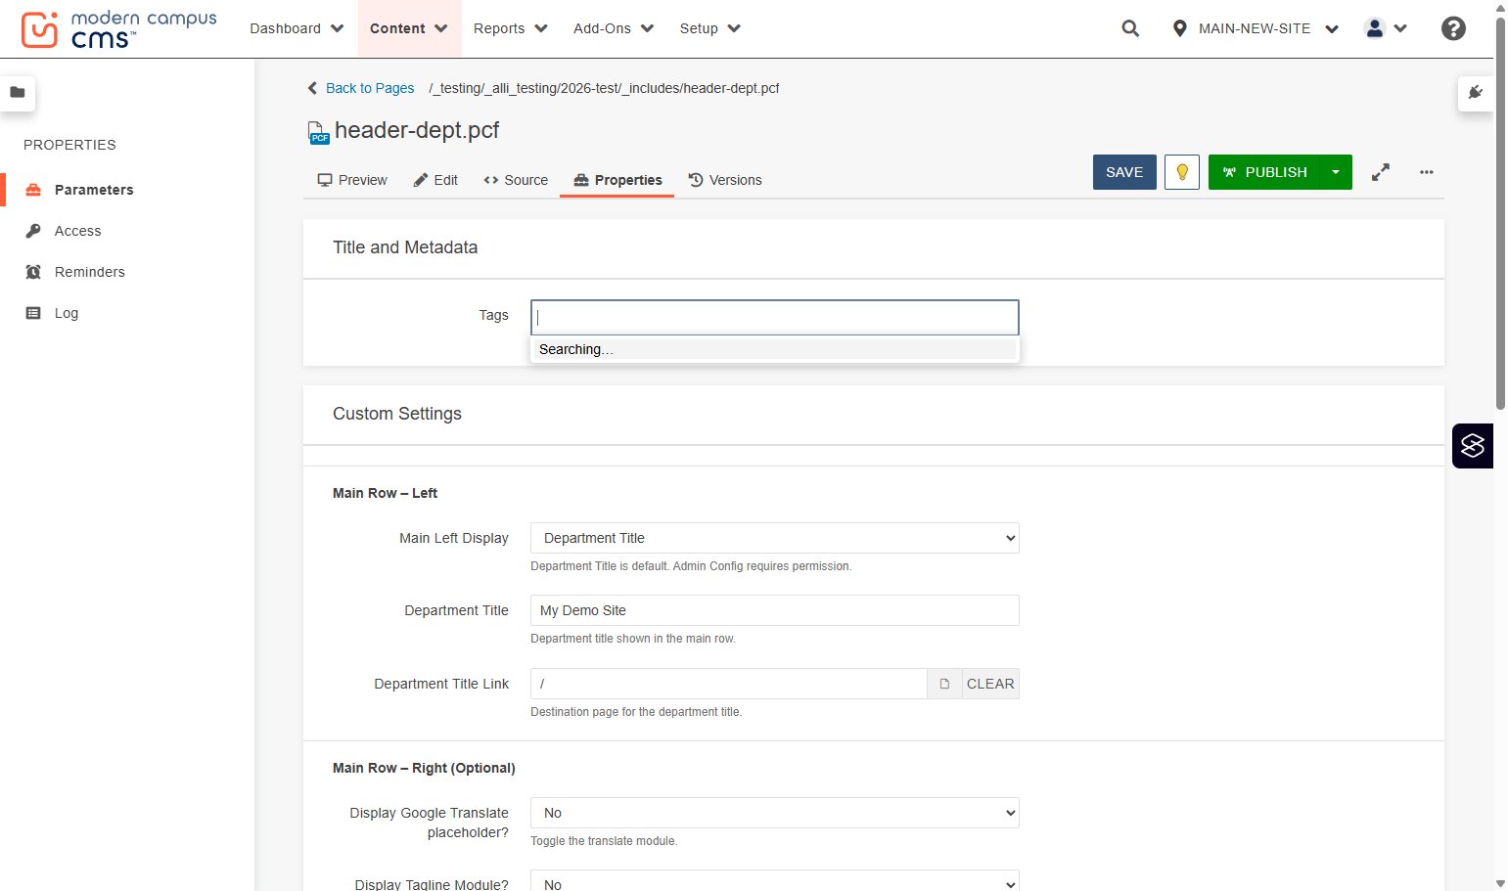The width and height of the screenshot is (1508, 891).
Task: Click the Parameters briefcase icon in sidebar
Action: (33, 190)
